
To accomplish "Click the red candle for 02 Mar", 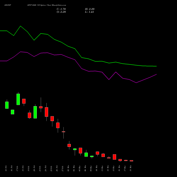I will coord(69,145).
